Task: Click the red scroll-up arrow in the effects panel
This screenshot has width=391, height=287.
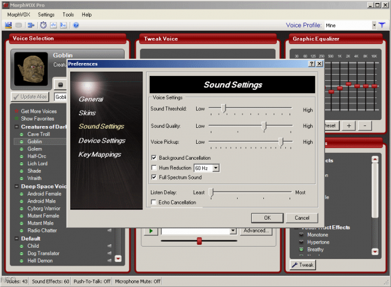Action: coord(375,159)
